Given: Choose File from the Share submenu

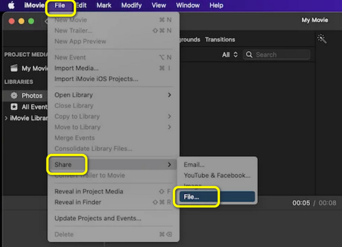Looking at the screenshot, I should [x=217, y=197].
